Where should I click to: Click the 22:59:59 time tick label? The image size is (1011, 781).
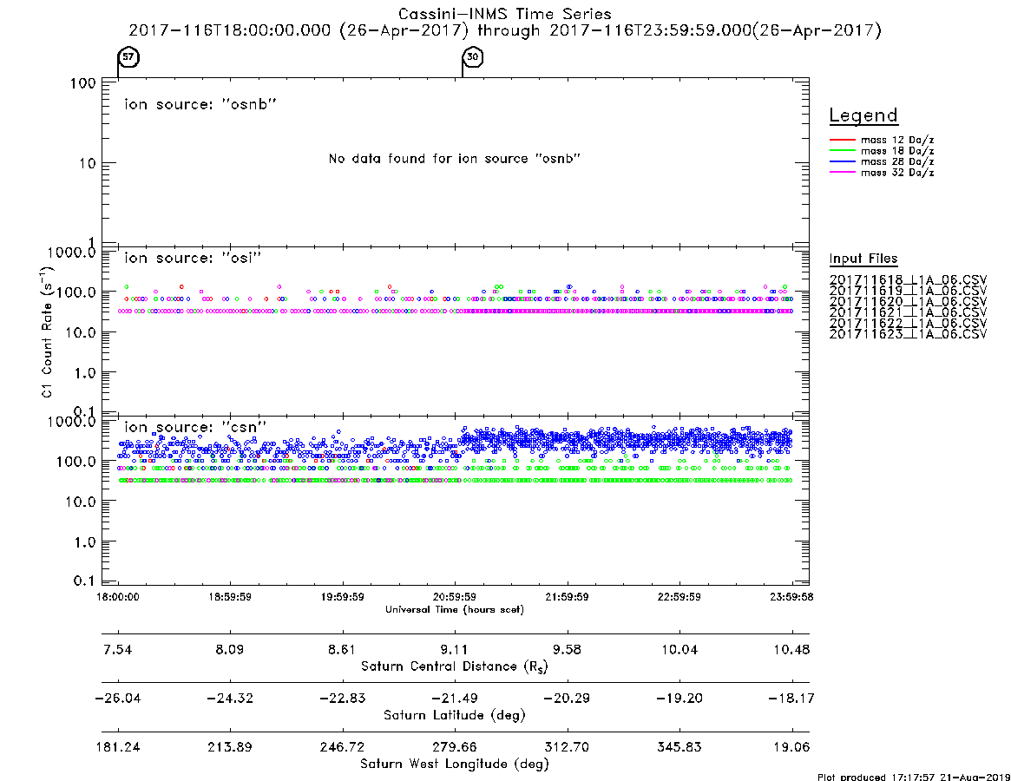(x=679, y=597)
